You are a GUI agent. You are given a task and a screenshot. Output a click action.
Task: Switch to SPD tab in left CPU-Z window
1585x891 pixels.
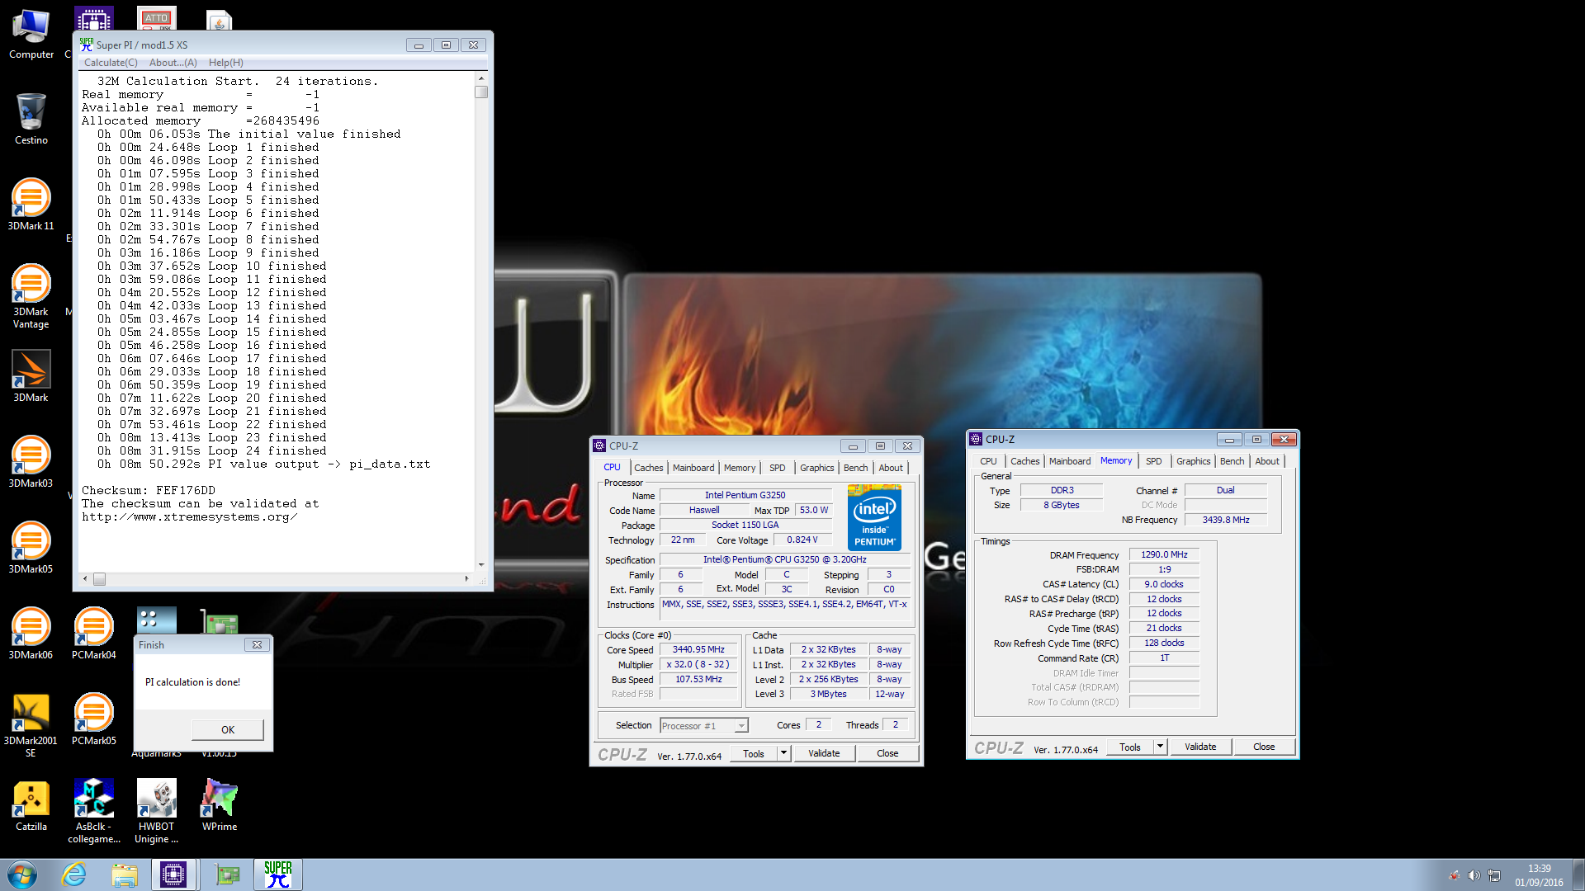[x=777, y=468]
